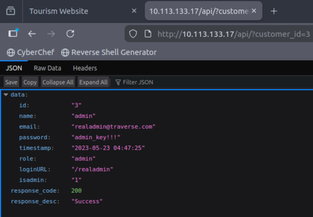This screenshot has width=313, height=217.
Task: Click the name value "admin"
Action: point(83,116)
